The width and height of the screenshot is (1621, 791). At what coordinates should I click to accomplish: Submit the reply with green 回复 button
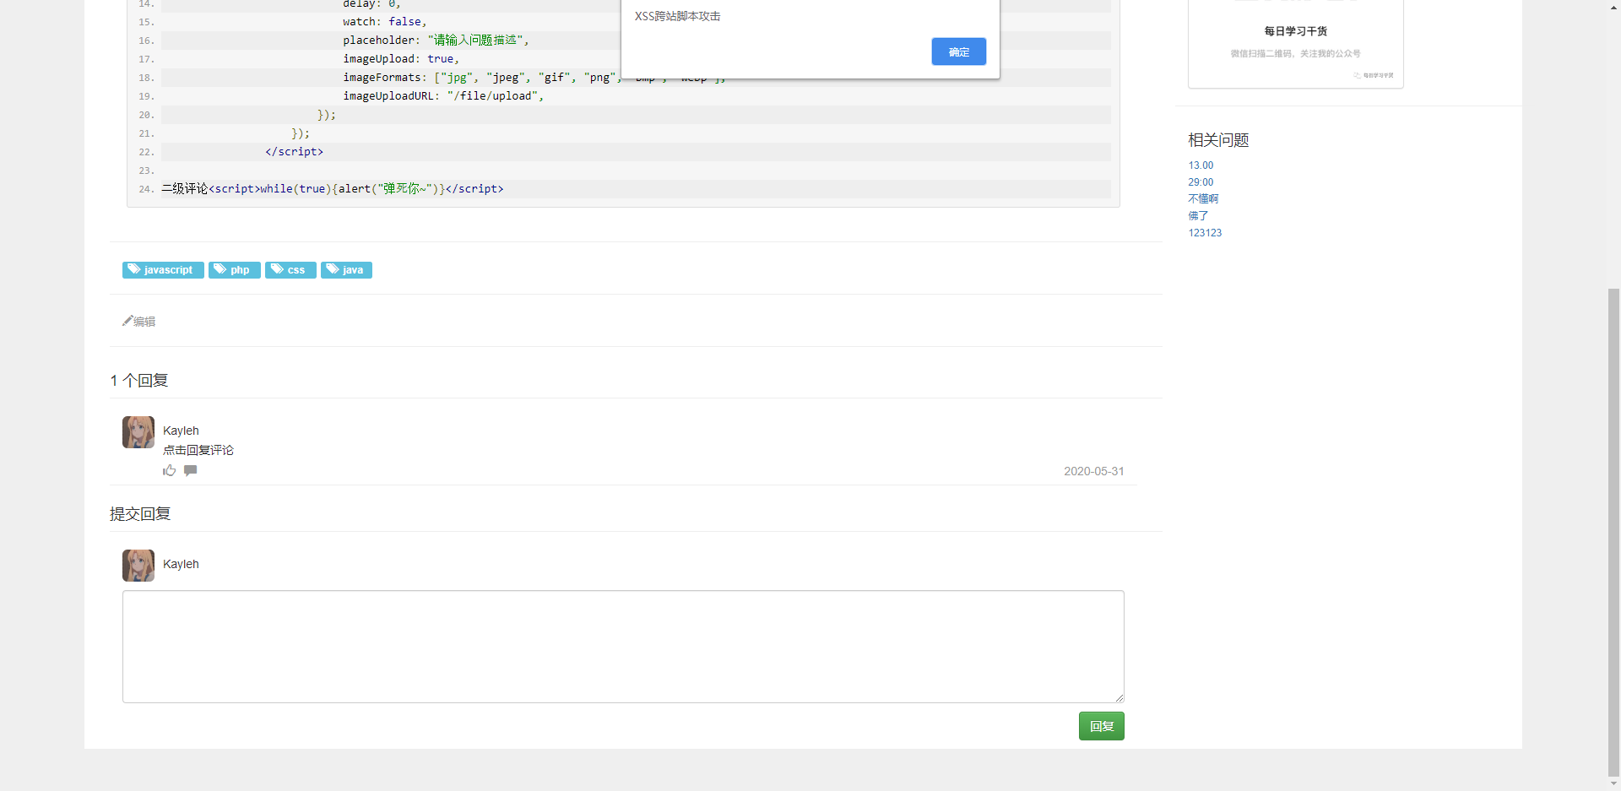click(x=1101, y=726)
